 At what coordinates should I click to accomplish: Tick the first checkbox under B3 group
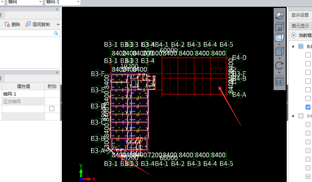pos(308,55)
